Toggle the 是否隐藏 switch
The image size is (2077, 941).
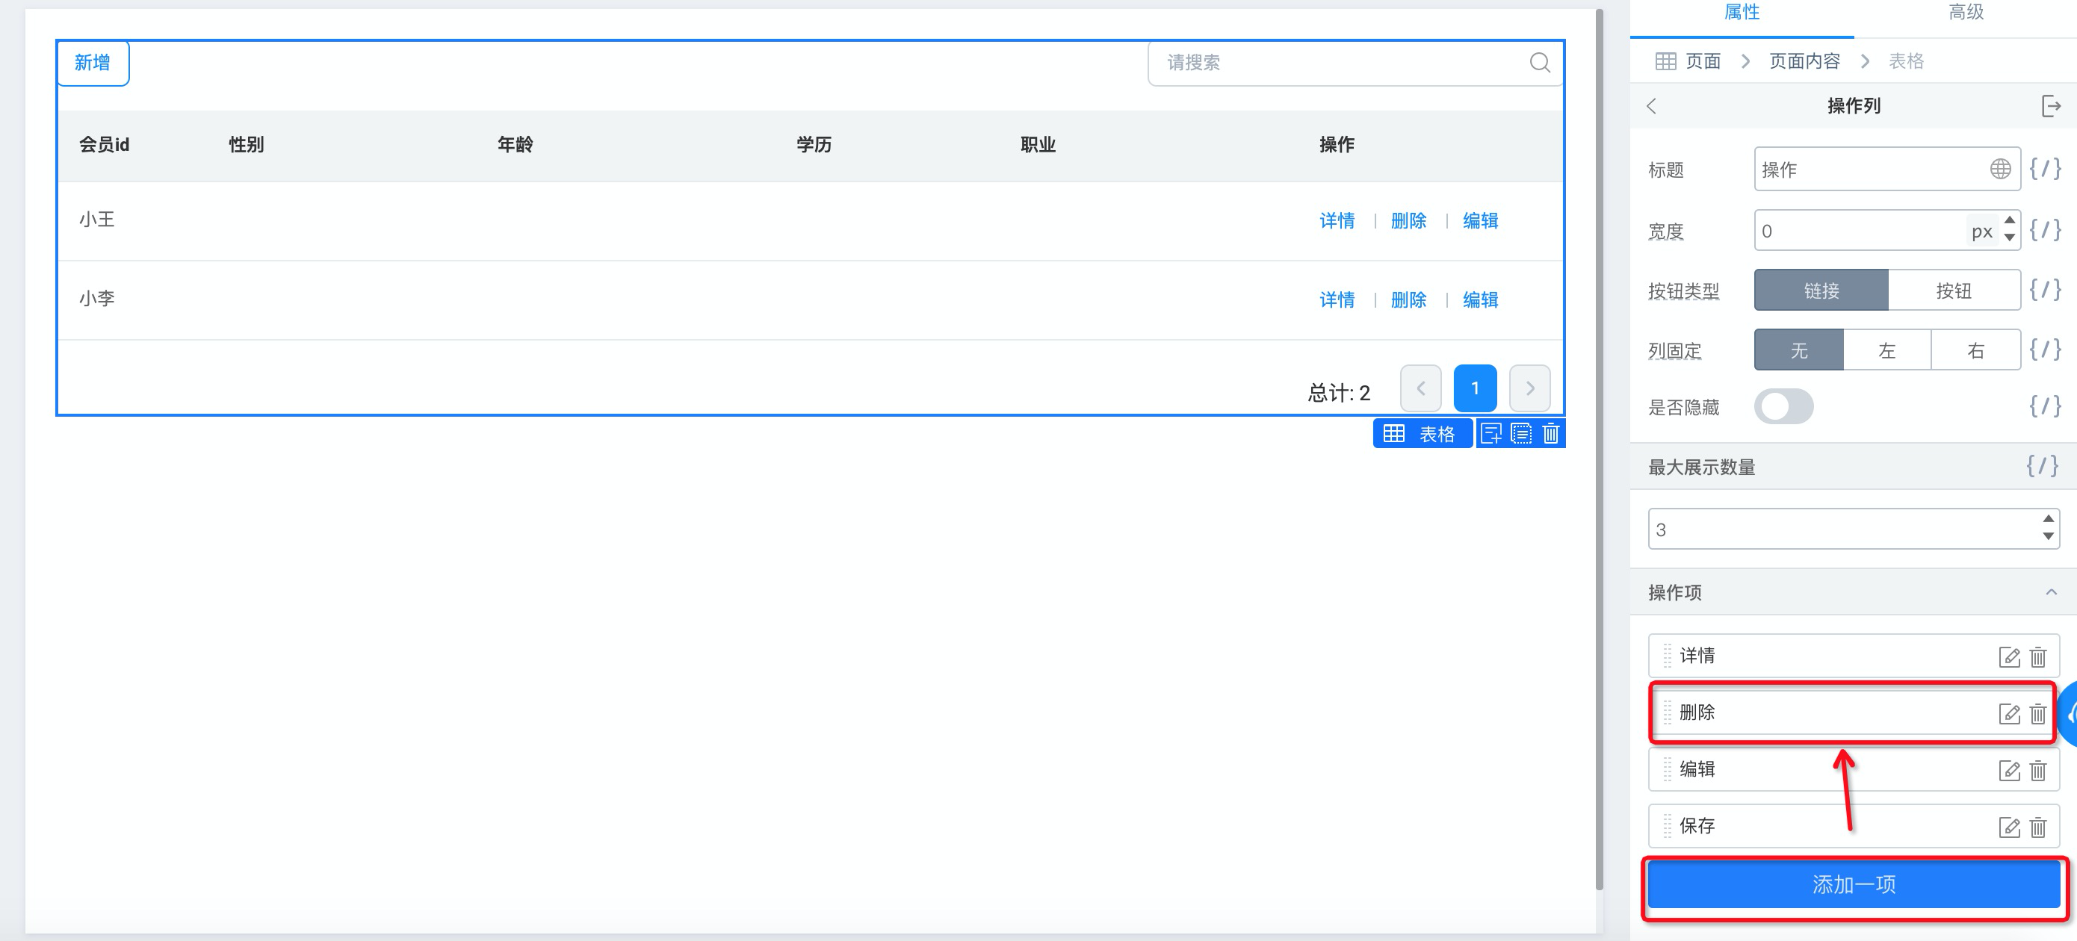click(x=1783, y=406)
